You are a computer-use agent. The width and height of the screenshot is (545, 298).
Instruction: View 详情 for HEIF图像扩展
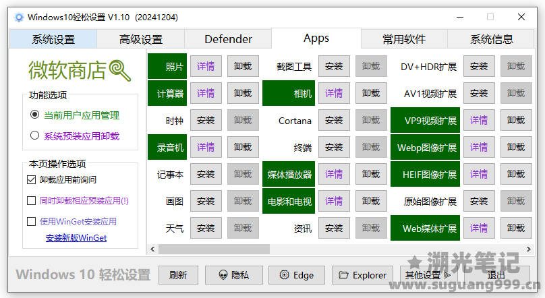pos(479,174)
